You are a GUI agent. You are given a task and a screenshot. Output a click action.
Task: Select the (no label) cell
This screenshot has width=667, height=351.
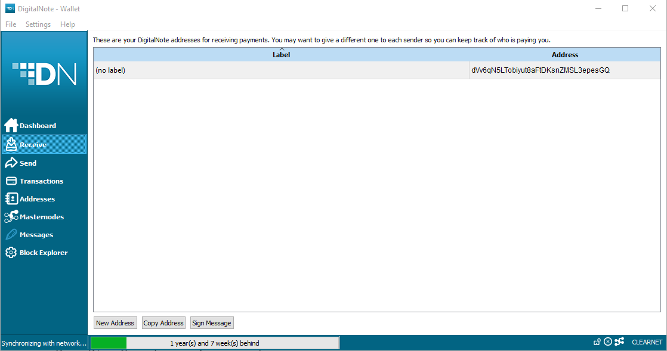tap(281, 70)
